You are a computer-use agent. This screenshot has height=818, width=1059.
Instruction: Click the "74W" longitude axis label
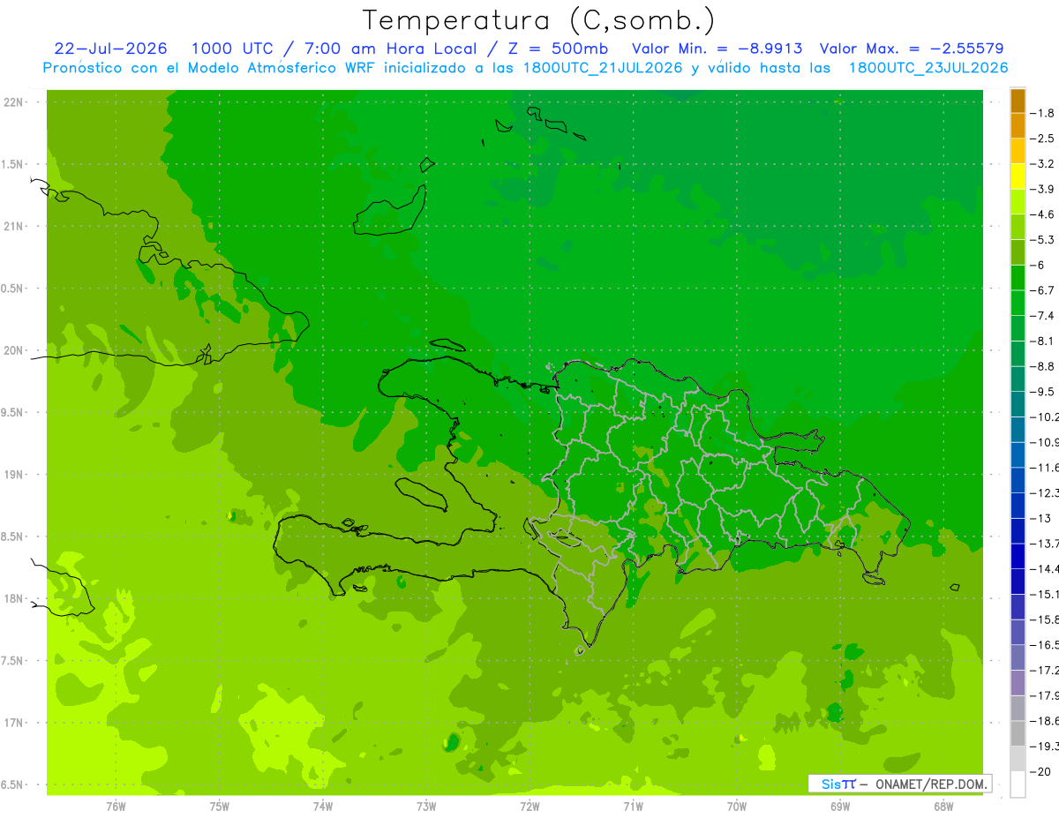323,807
